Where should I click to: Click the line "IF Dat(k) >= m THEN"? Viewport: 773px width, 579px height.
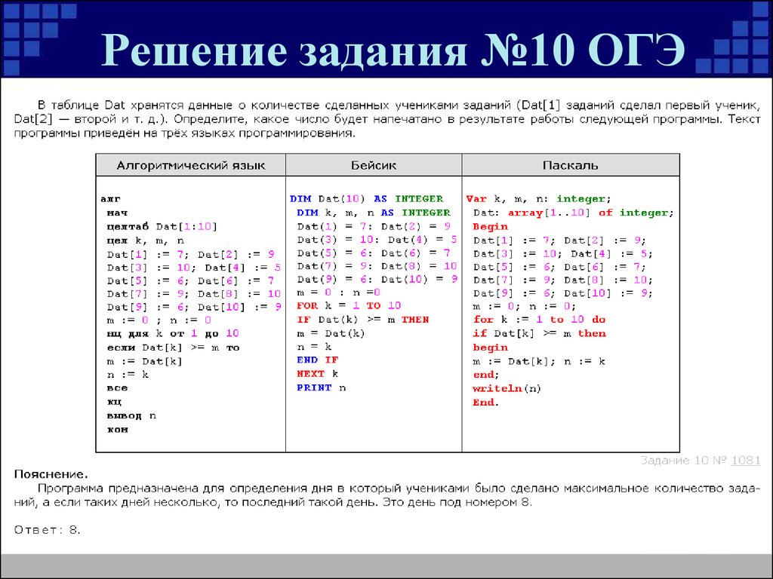[x=363, y=320]
